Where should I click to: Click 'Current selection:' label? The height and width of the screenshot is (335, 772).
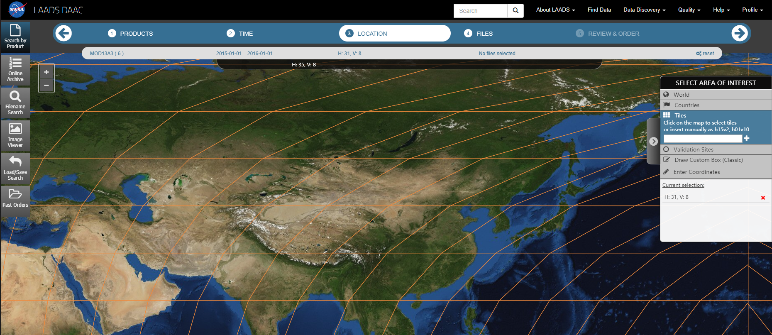pos(683,185)
